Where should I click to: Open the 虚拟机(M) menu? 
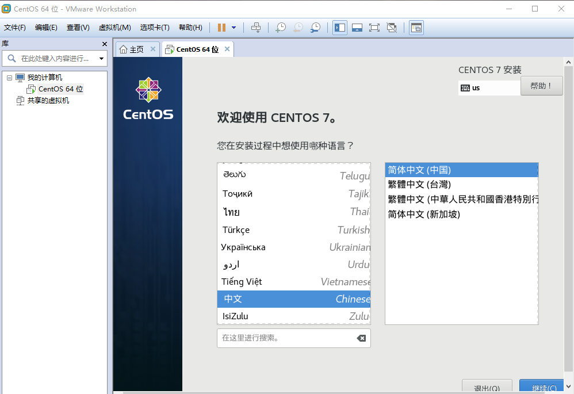pos(115,28)
